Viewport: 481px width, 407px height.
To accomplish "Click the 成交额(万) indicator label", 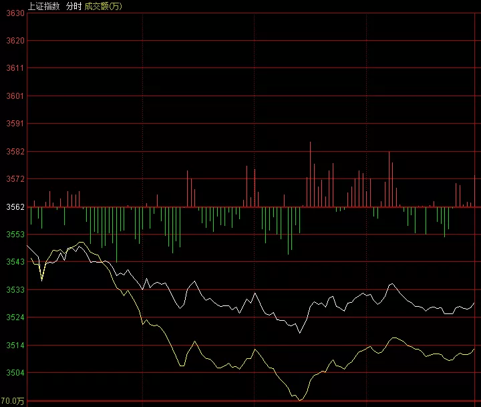I will (103, 6).
